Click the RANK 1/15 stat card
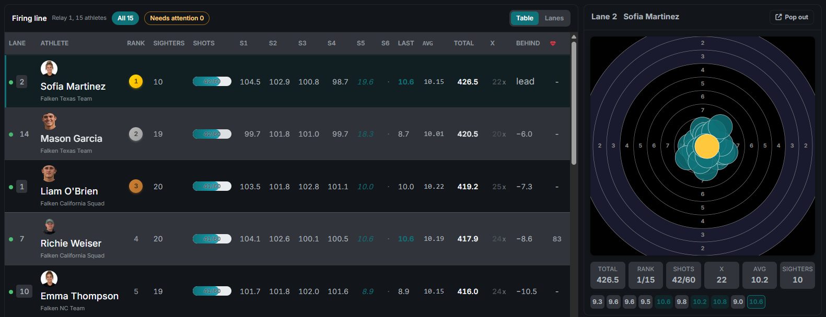Screen dimensions: 826x317 646,275
